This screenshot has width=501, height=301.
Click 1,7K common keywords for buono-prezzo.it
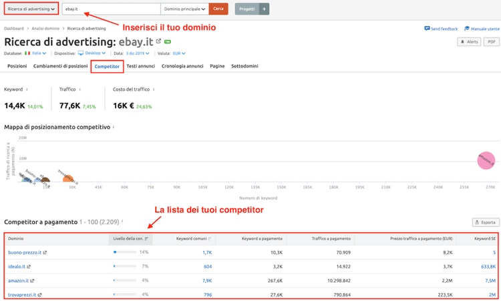[x=207, y=252]
